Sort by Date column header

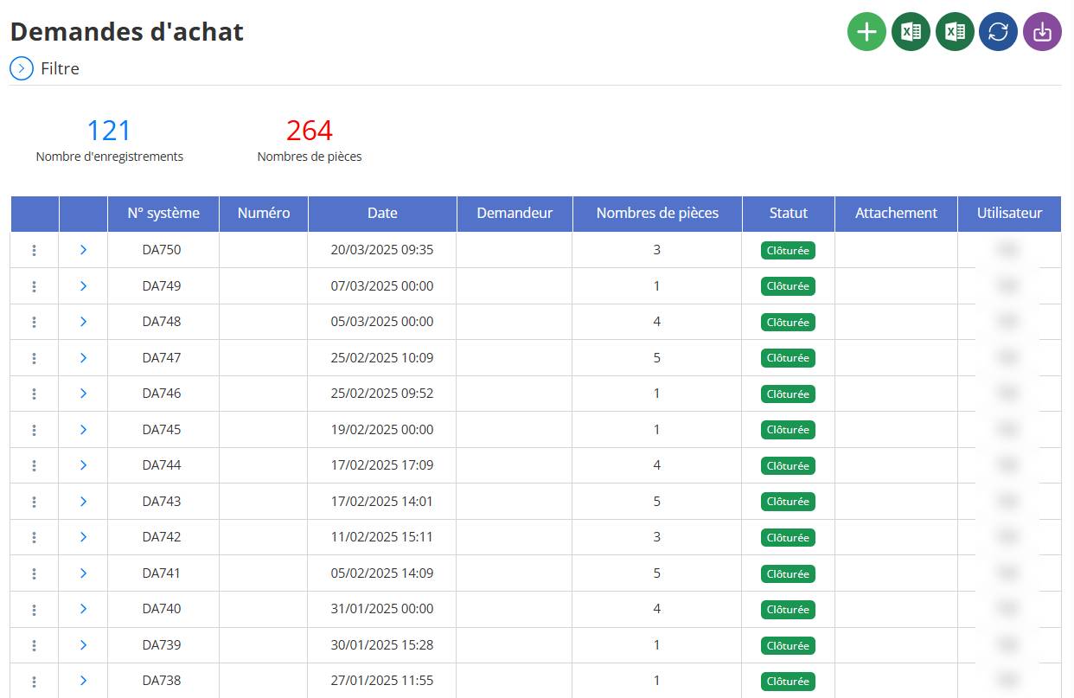pyautogui.click(x=382, y=214)
